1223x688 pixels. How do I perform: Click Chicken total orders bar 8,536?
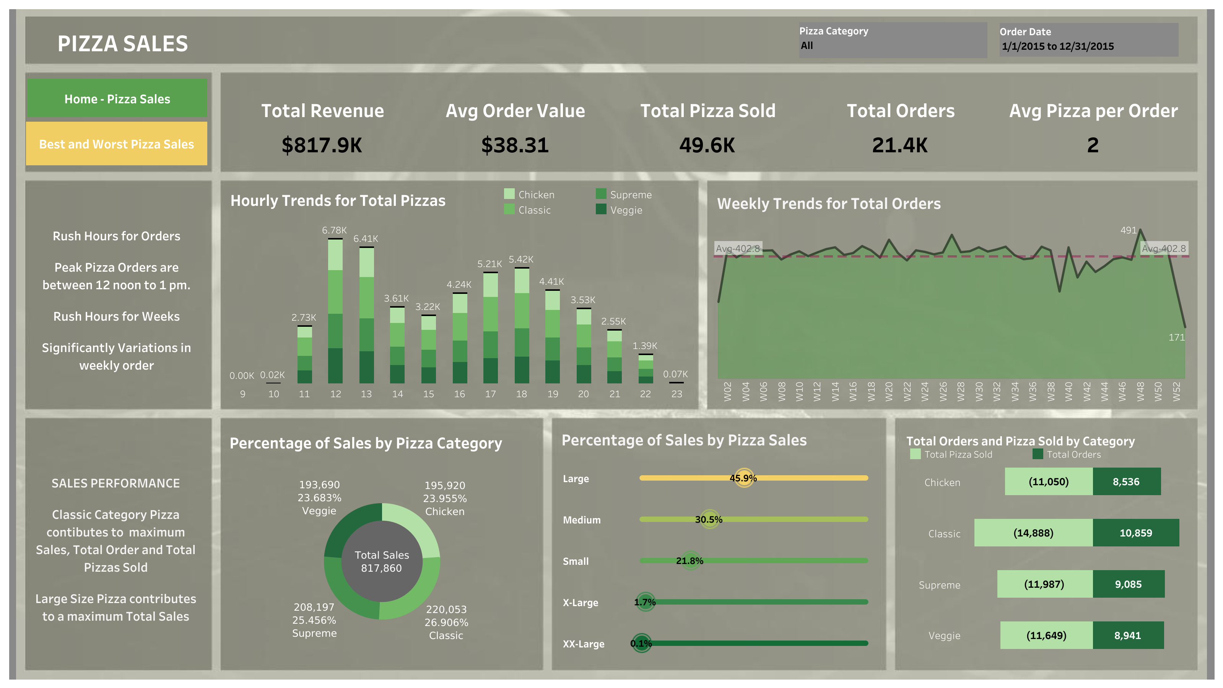click(1127, 481)
